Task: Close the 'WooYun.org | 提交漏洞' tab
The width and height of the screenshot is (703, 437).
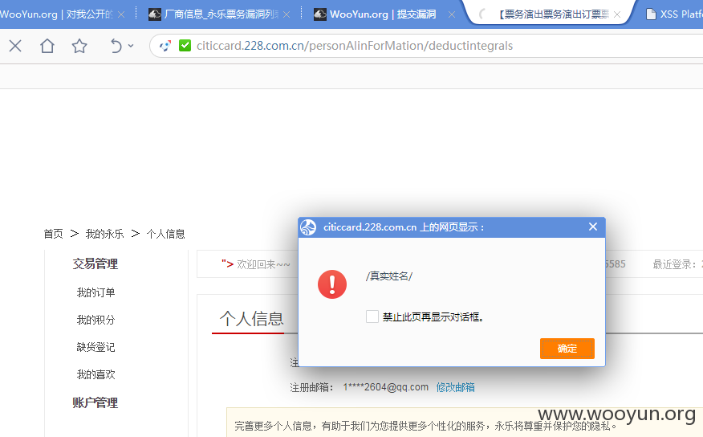Action: coord(452,14)
